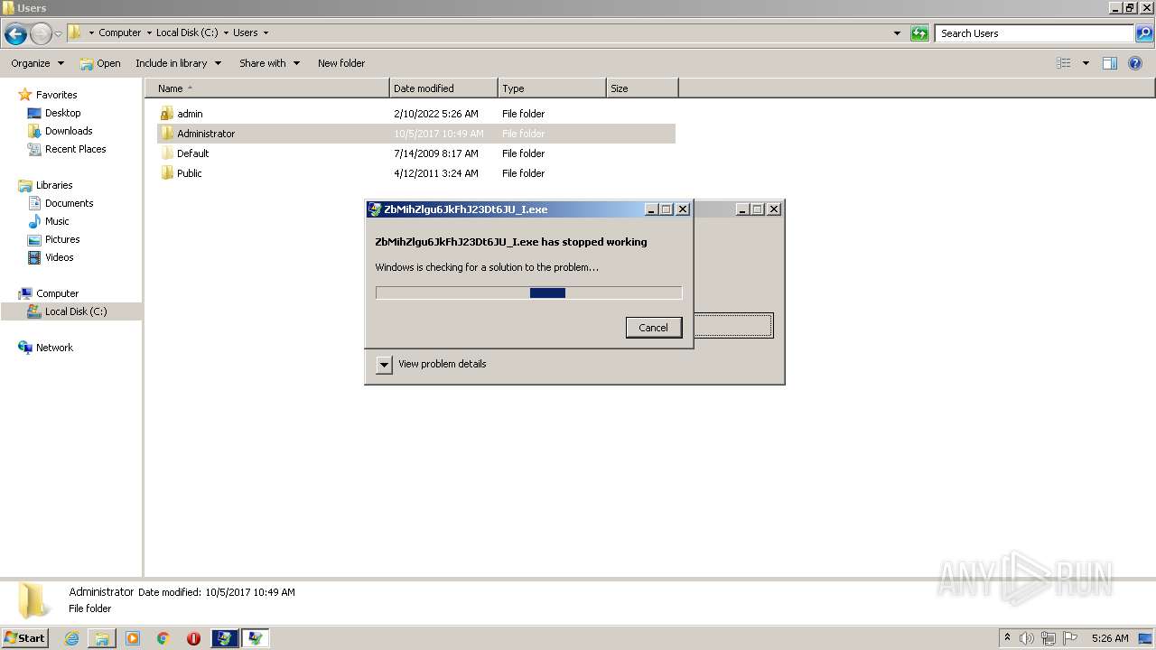
Task: Click the Local Disk (C:) breadcrumb segment
Action: [187, 32]
